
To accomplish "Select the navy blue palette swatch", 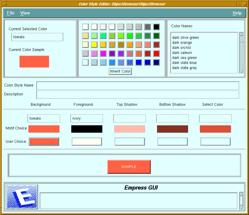I will [x=156, y=63].
